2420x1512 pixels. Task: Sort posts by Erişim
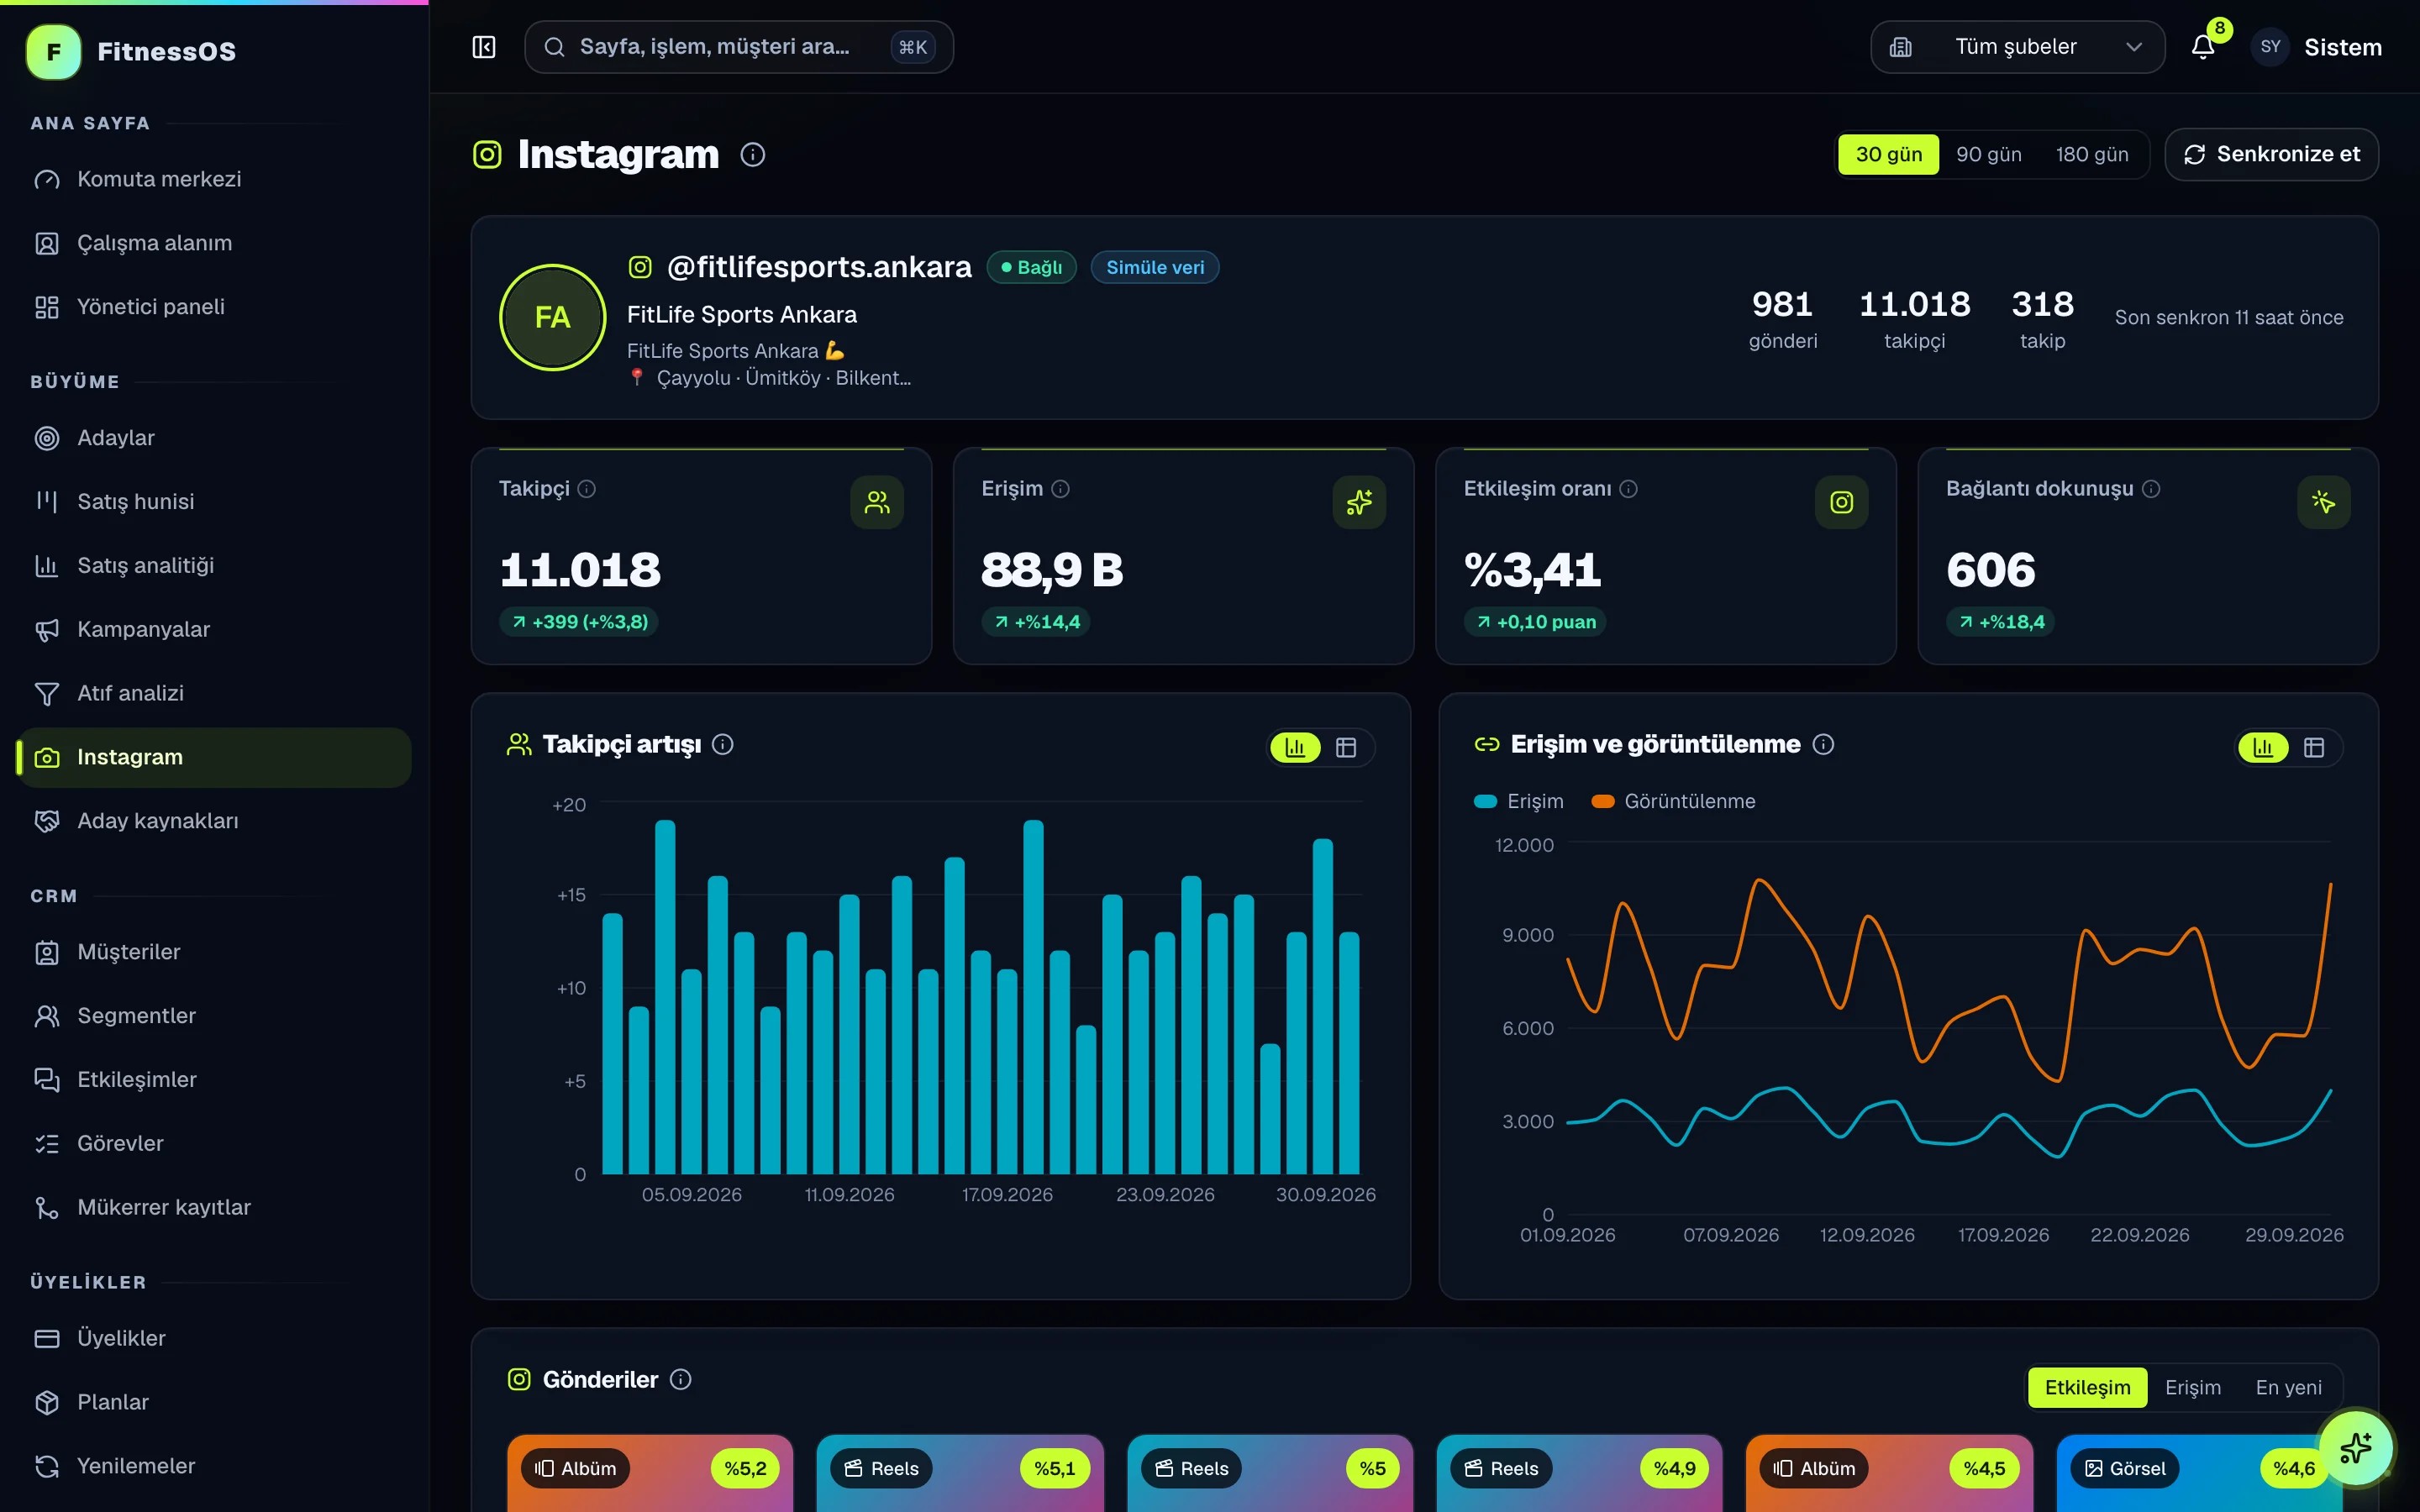[x=2193, y=1388]
